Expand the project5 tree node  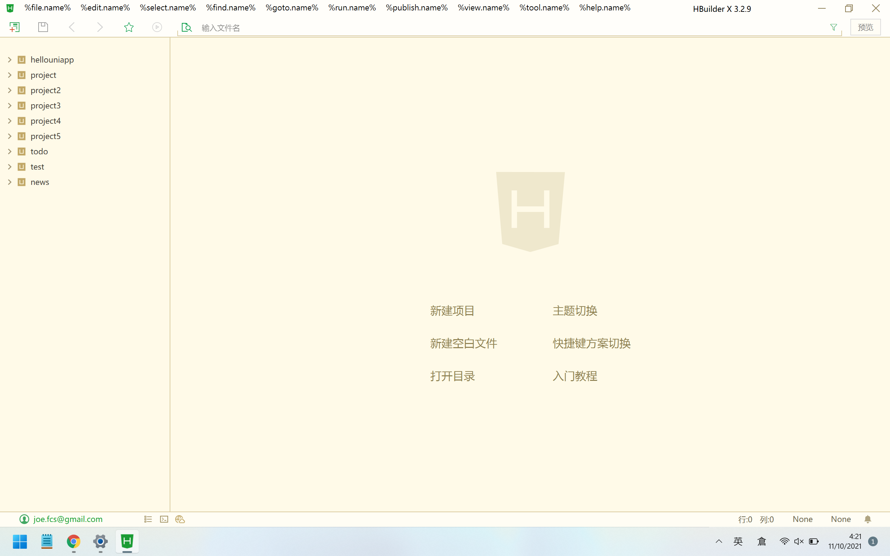10,136
